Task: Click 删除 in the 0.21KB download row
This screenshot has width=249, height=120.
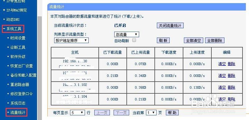Action: (231, 76)
